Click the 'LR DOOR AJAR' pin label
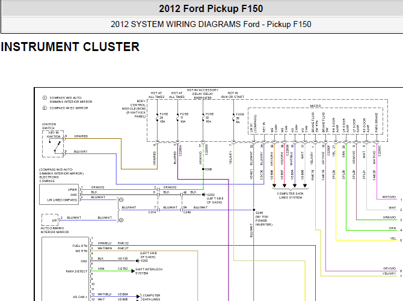 346,126
